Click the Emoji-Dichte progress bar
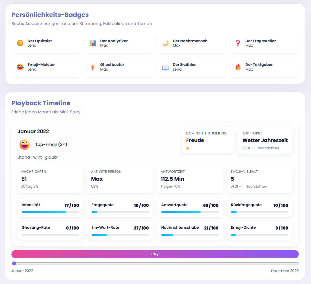This screenshot has height=284, width=311. [x=260, y=235]
